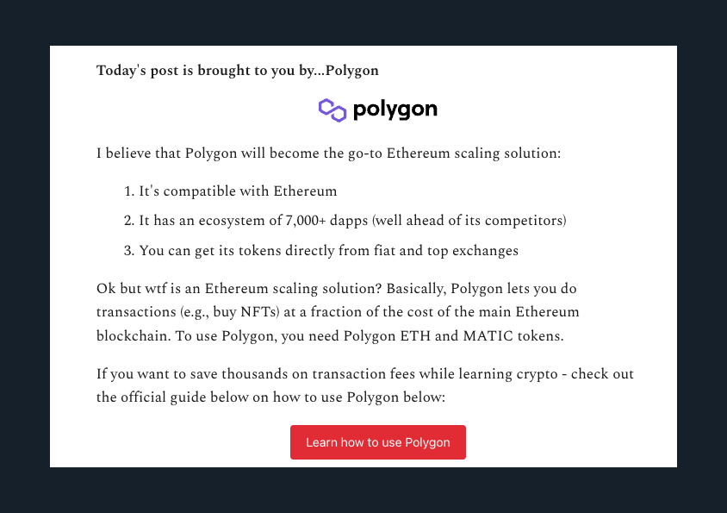Click the list number "1." marker
The height and width of the screenshot is (513, 727).
129,191
